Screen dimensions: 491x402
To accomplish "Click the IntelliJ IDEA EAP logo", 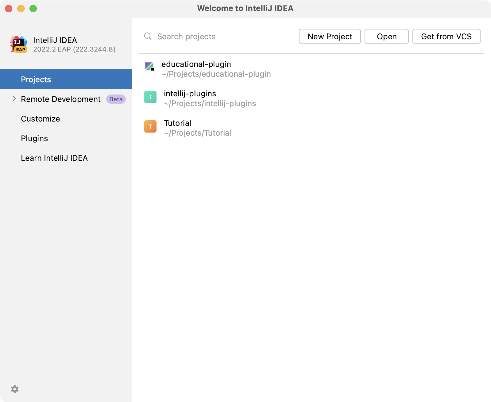I will (x=19, y=44).
